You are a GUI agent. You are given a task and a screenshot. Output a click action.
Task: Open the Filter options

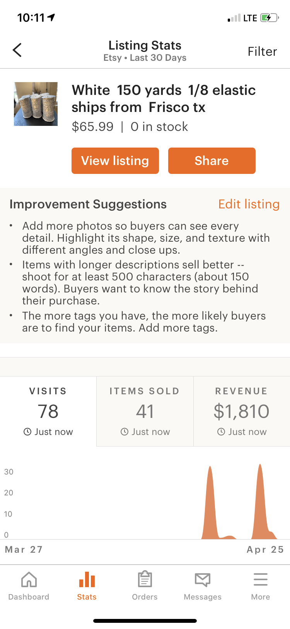262,52
